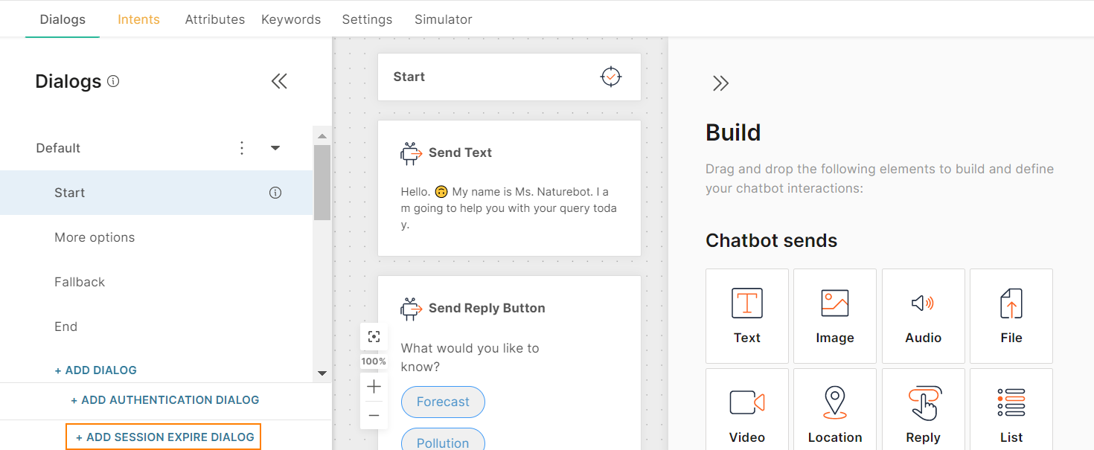Click the Start node target icon
The height and width of the screenshot is (450, 1094).
(x=611, y=77)
